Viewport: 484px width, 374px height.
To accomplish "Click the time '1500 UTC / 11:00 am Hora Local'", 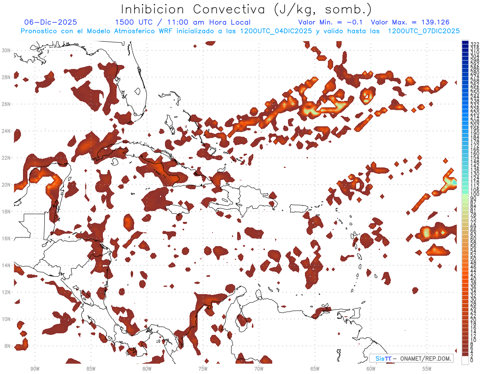I will point(183,23).
